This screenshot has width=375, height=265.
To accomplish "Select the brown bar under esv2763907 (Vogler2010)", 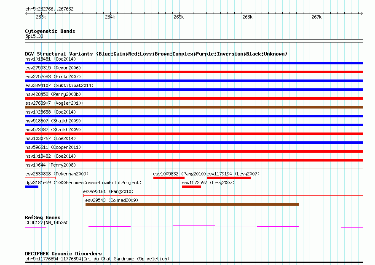I will tap(194, 107).
